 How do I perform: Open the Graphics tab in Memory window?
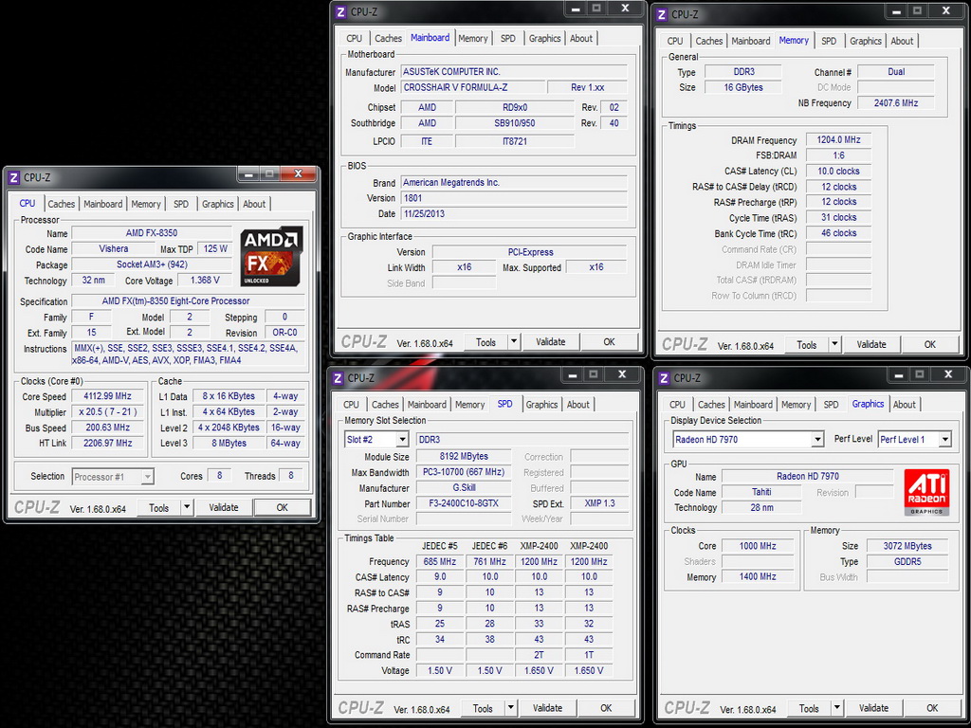click(865, 41)
